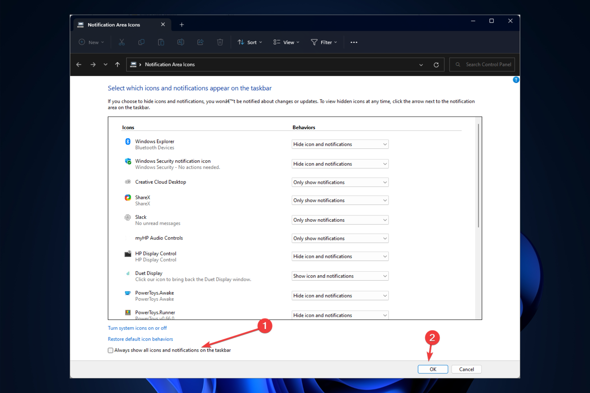
Task: Go up one level with up arrow
Action: (x=117, y=64)
